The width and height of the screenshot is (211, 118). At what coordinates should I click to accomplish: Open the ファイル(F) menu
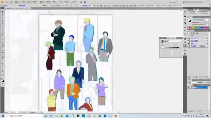[x=9, y=2]
